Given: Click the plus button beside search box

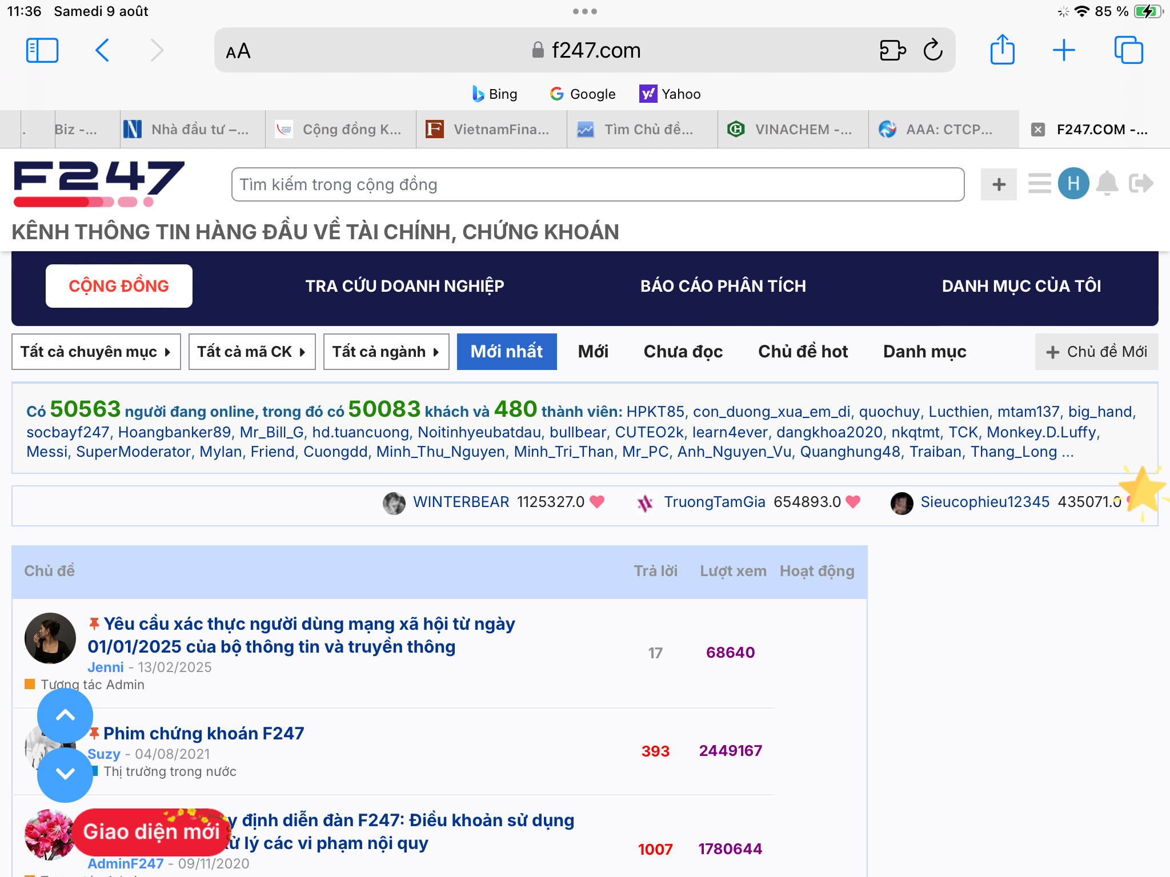Looking at the screenshot, I should click(999, 184).
